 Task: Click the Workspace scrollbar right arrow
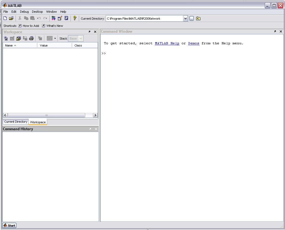tap(95, 115)
